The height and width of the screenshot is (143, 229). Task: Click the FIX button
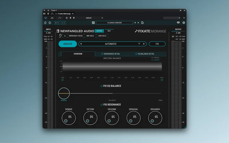[157, 44]
